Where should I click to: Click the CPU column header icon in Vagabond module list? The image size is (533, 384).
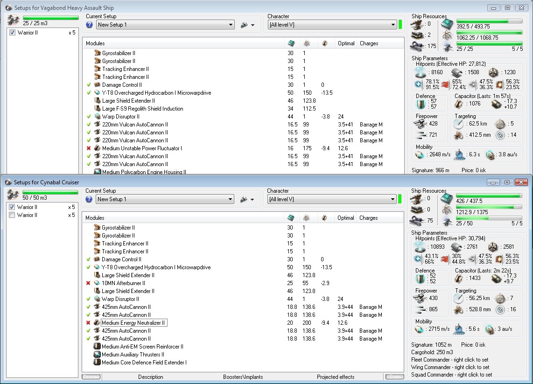click(x=291, y=43)
